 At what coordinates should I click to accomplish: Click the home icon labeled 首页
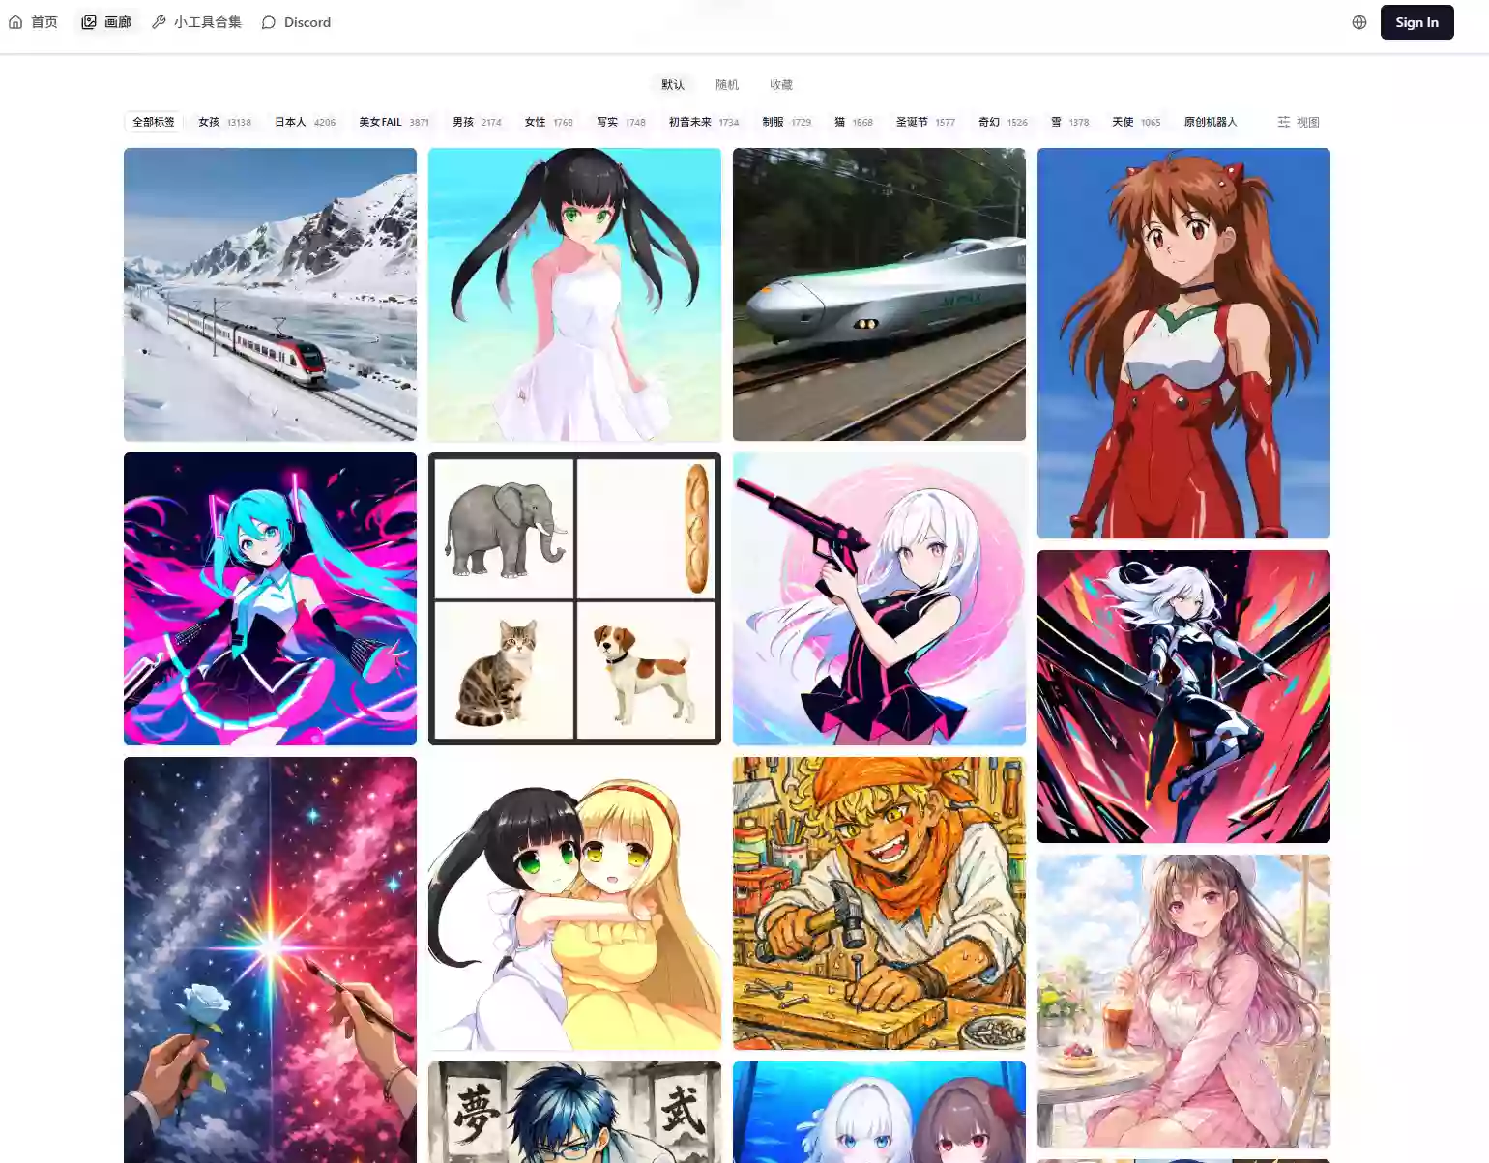coord(33,22)
